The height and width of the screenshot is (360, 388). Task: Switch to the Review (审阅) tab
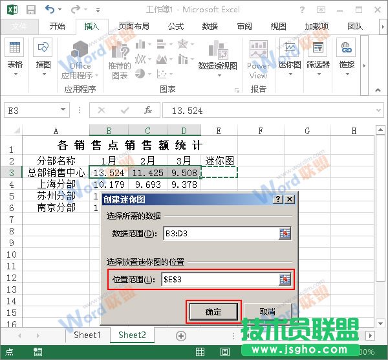244,26
